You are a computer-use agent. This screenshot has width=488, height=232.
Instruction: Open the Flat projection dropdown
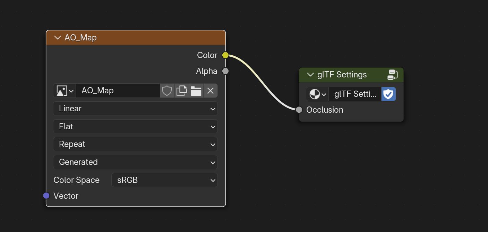pyautogui.click(x=135, y=127)
